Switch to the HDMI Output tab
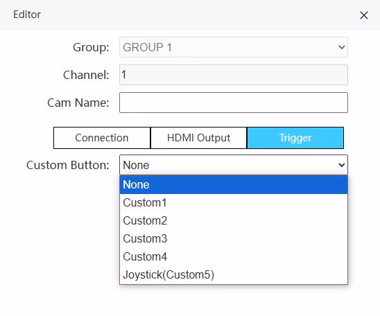The image size is (380, 316). pyautogui.click(x=198, y=138)
